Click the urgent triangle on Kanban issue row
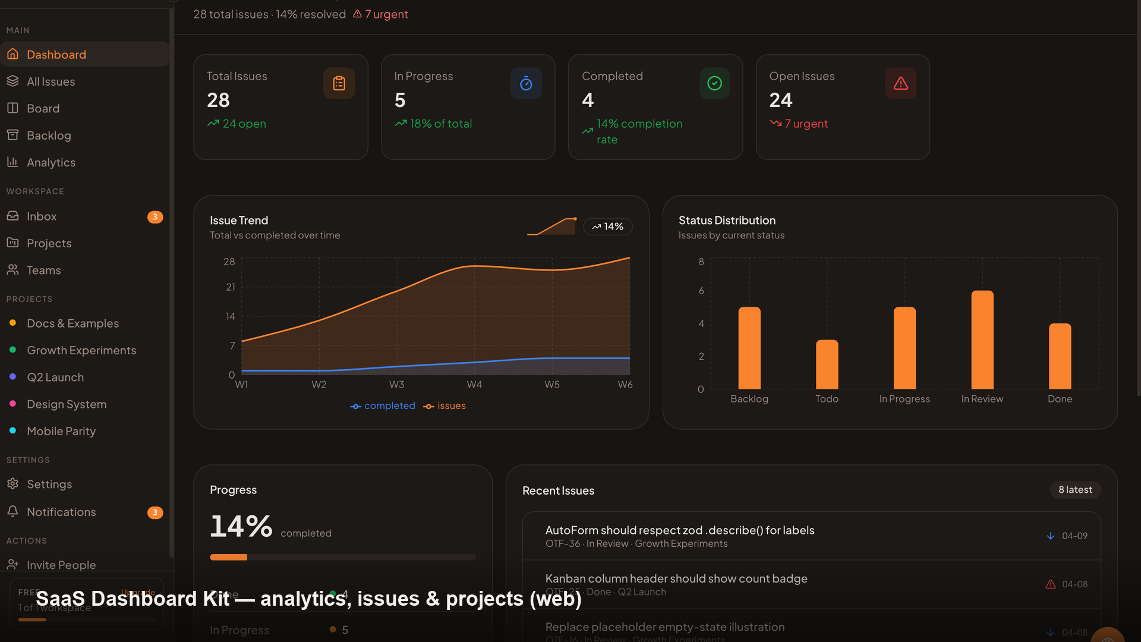 1051,584
